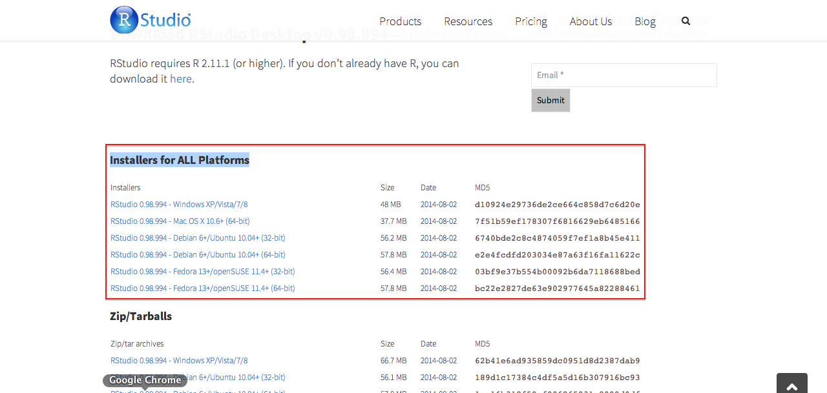Click the 48 MB size of Windows installer
The image size is (827, 393).
pyautogui.click(x=391, y=205)
